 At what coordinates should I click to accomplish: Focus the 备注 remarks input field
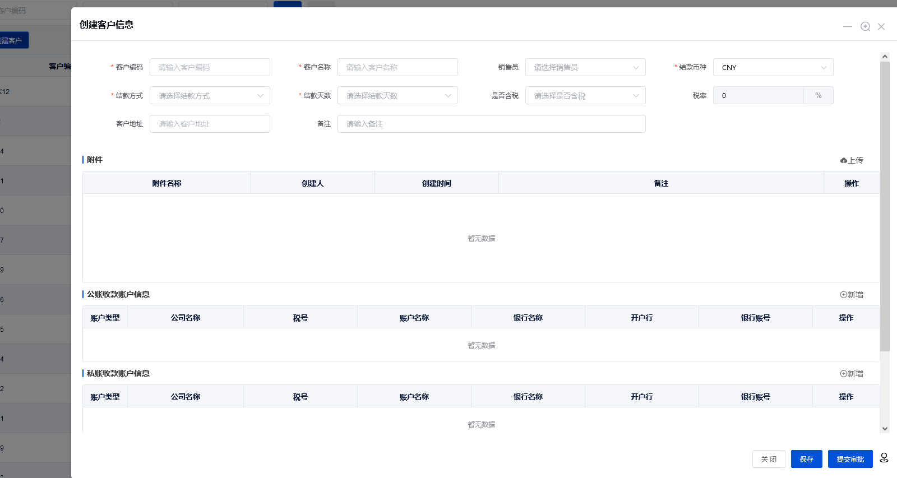click(x=492, y=124)
